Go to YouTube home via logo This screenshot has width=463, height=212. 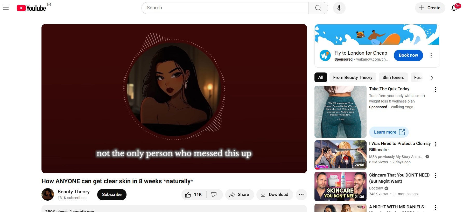coord(31,8)
